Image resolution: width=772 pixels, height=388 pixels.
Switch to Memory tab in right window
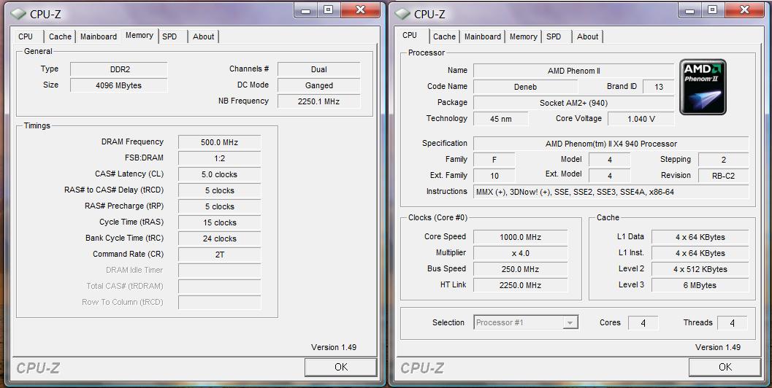524,36
